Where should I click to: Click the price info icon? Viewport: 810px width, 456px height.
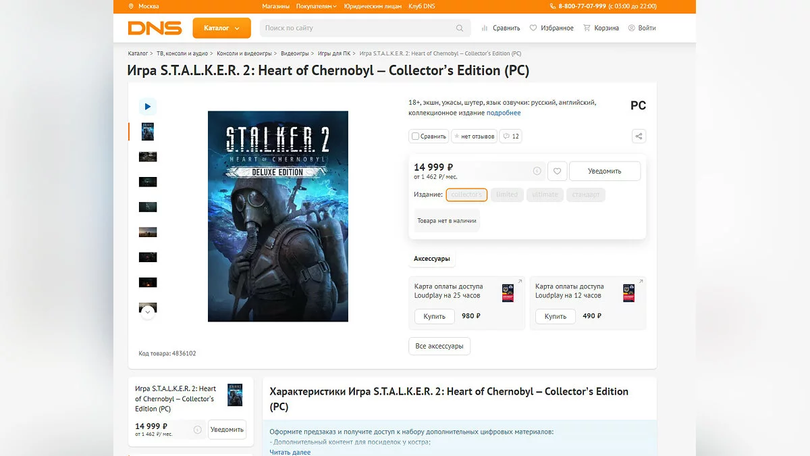coord(537,171)
